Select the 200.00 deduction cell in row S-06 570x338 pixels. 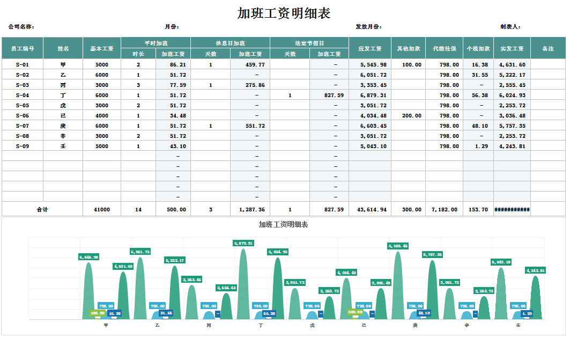pos(408,115)
